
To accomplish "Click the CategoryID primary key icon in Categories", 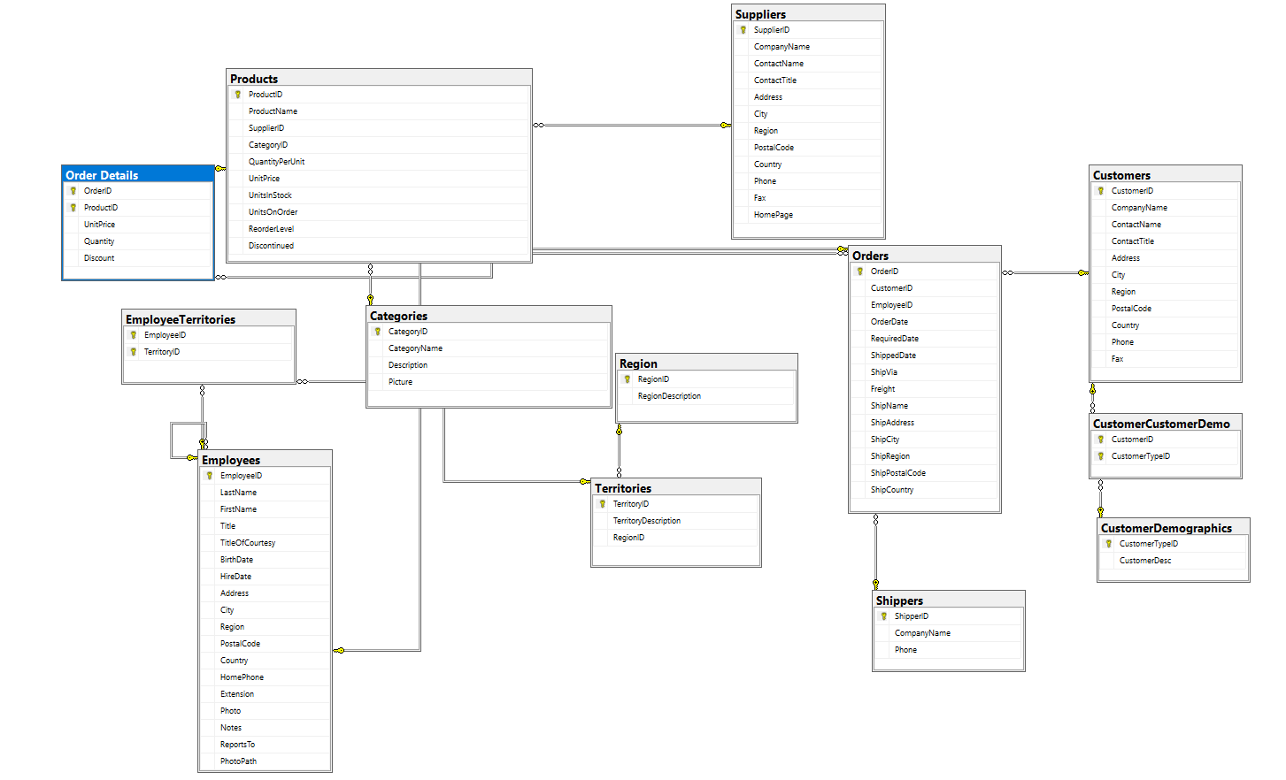I will [x=378, y=332].
